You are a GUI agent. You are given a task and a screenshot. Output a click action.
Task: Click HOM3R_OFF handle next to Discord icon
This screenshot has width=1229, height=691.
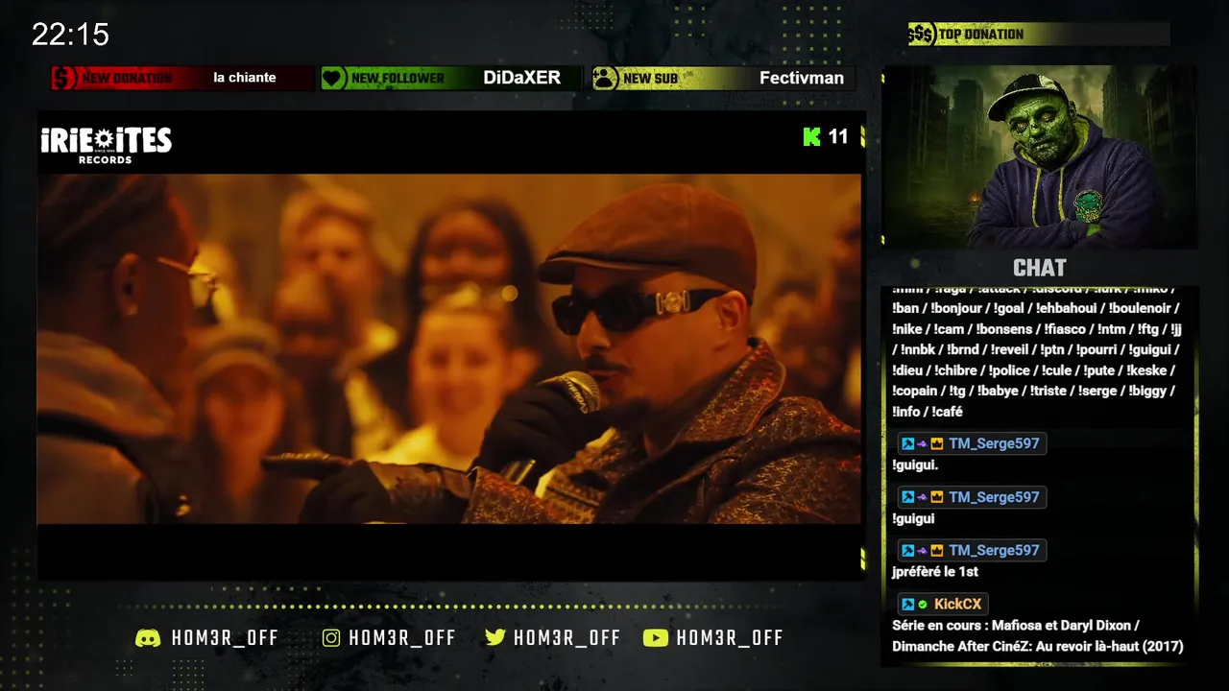pyautogui.click(x=225, y=638)
